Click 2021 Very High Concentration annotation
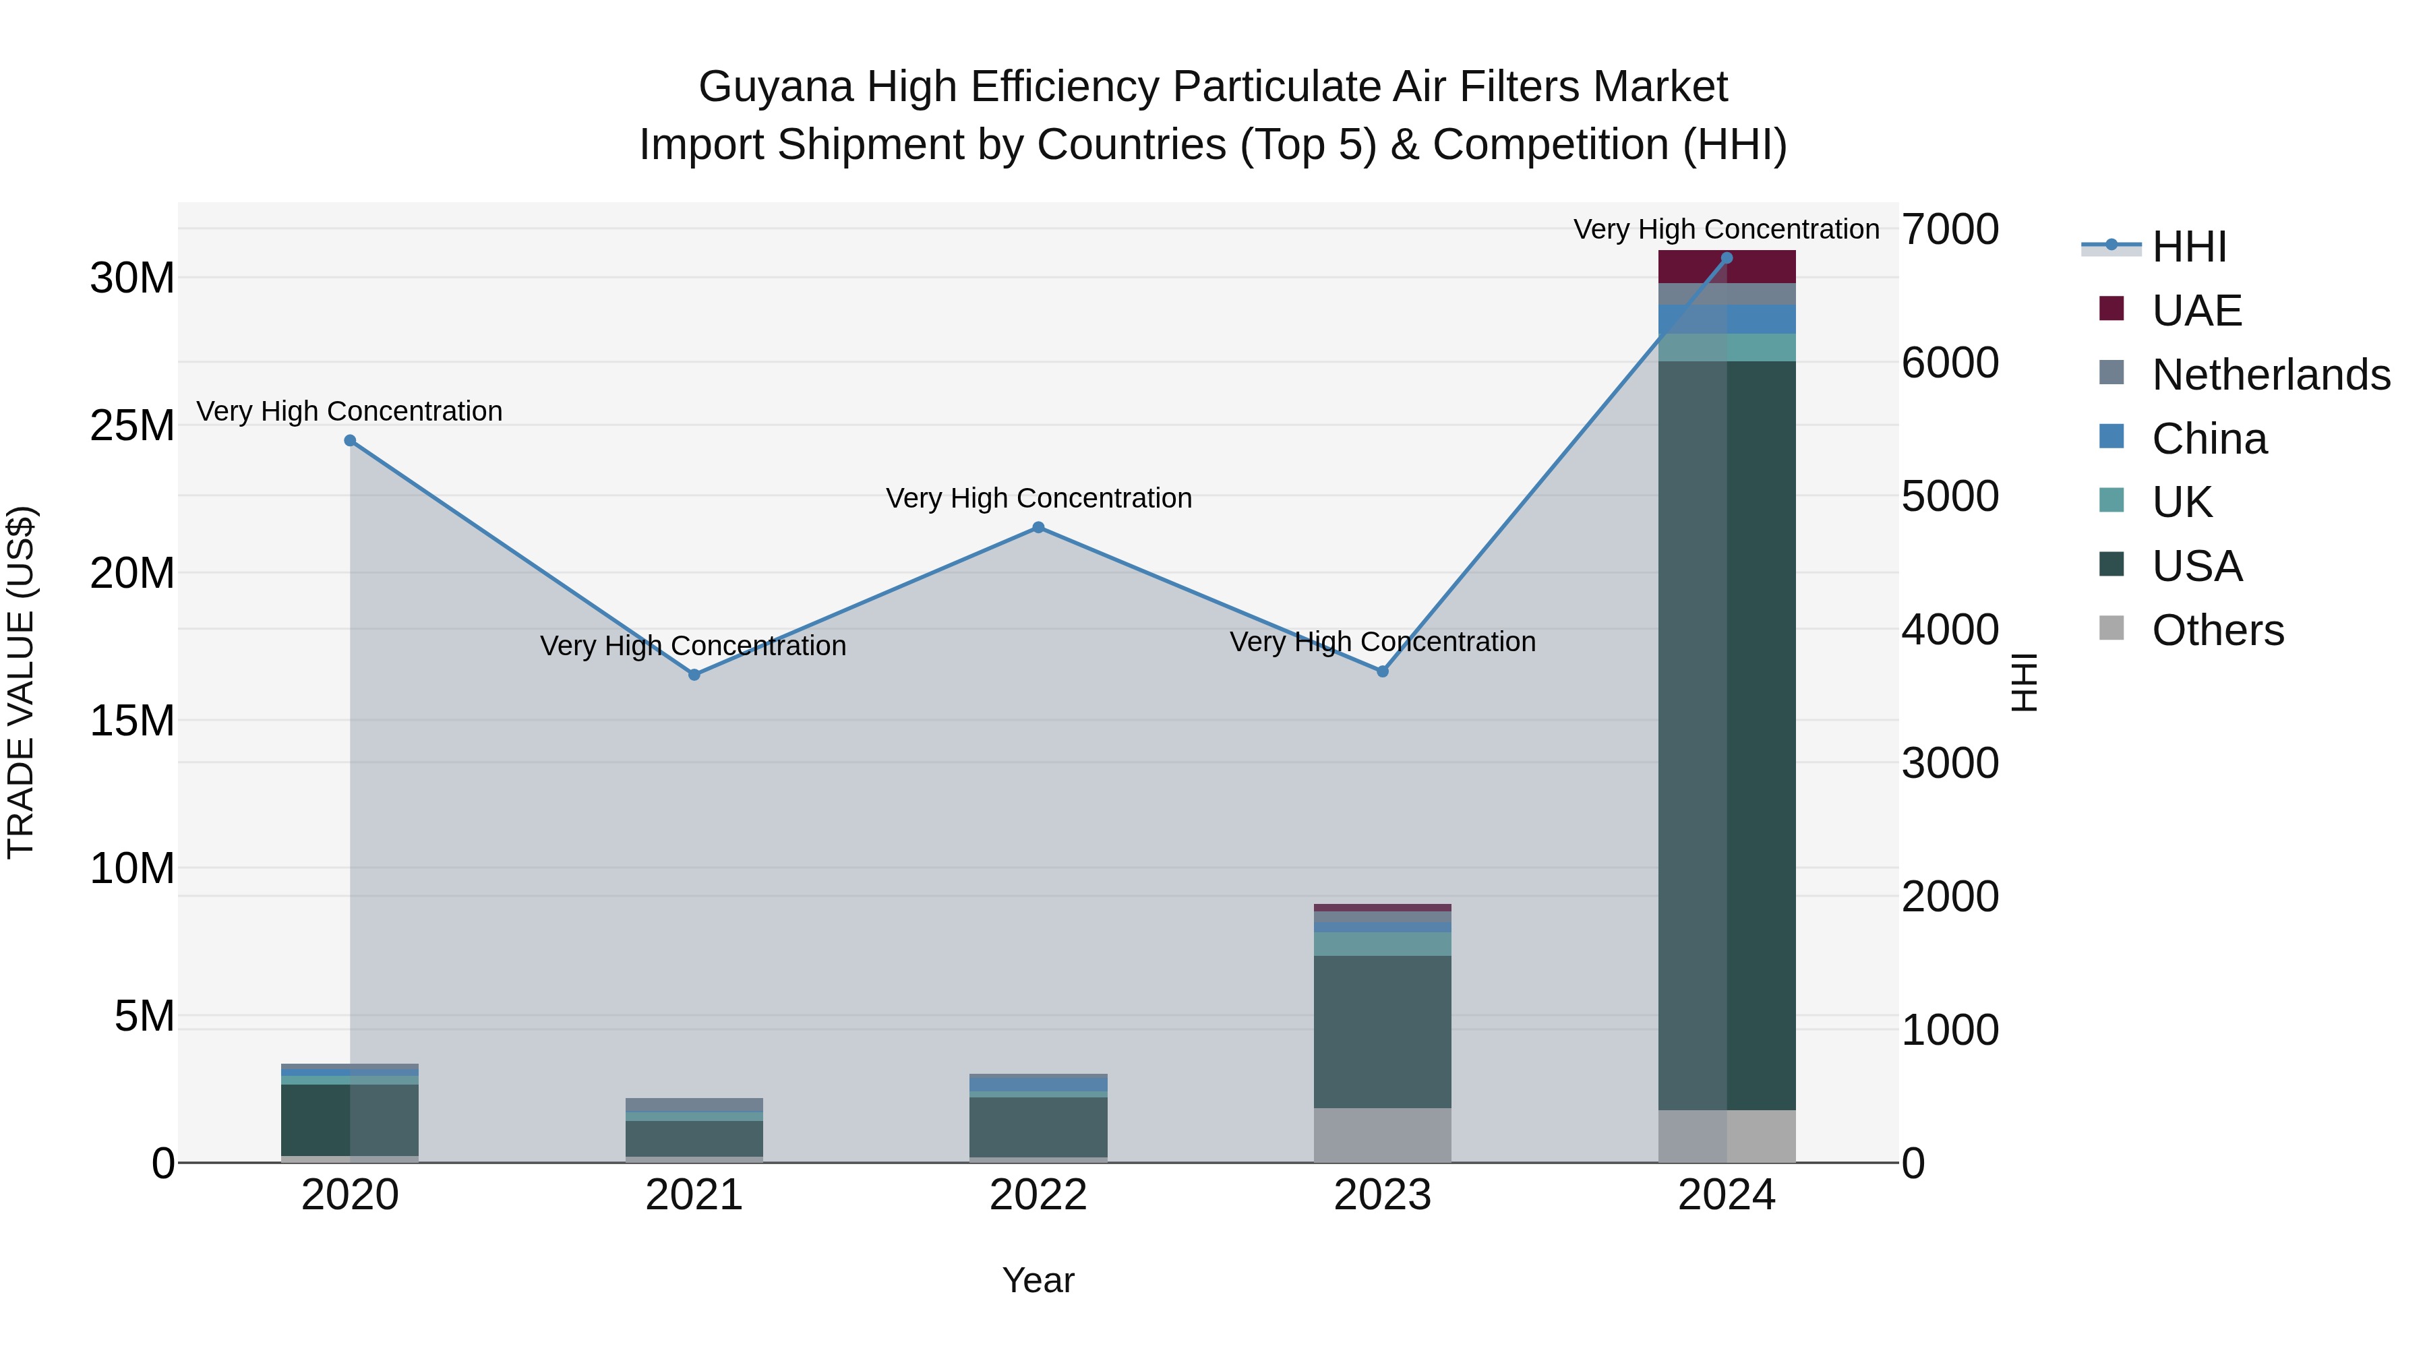 694,645
